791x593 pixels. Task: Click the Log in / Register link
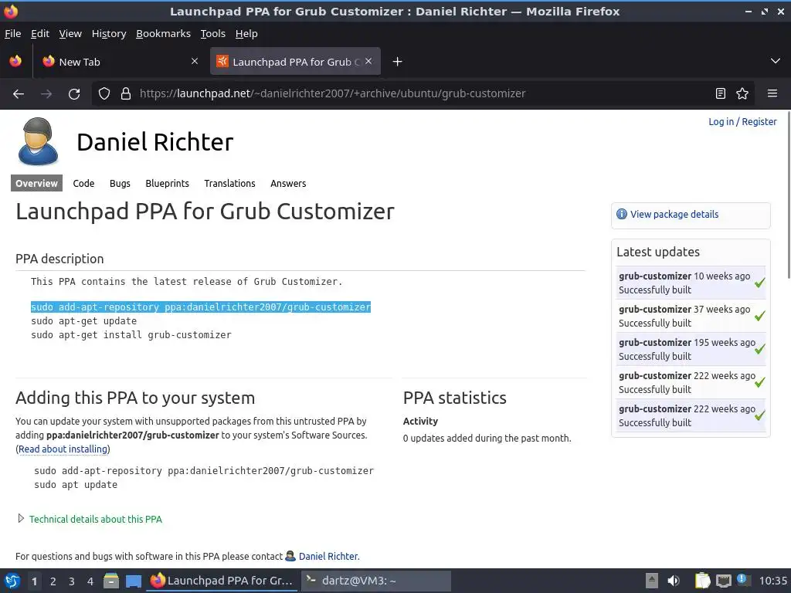point(742,121)
